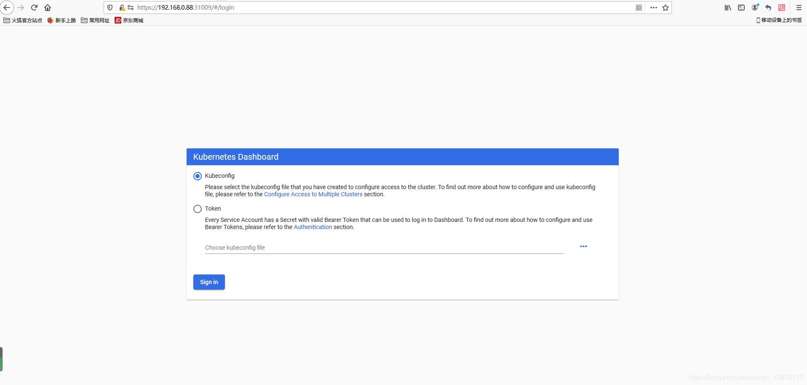
Task: Select the Token radio option
Action: point(198,209)
